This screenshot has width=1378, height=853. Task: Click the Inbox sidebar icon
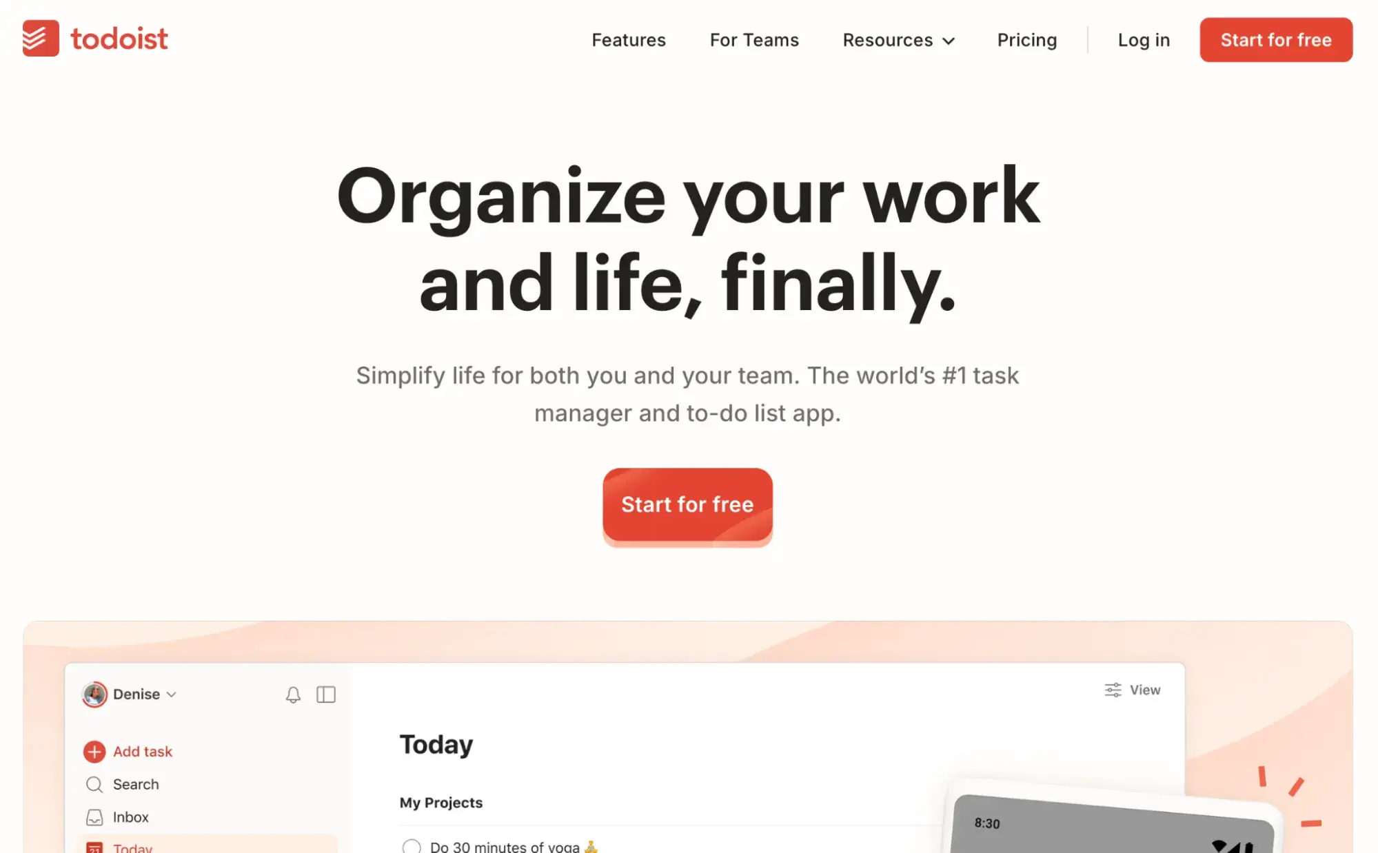click(94, 816)
